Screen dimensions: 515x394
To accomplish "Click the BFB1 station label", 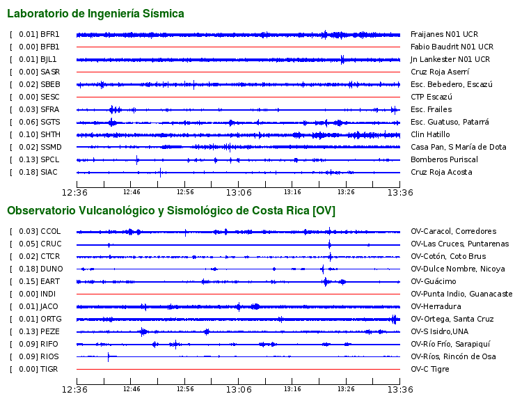I will click(50, 47).
